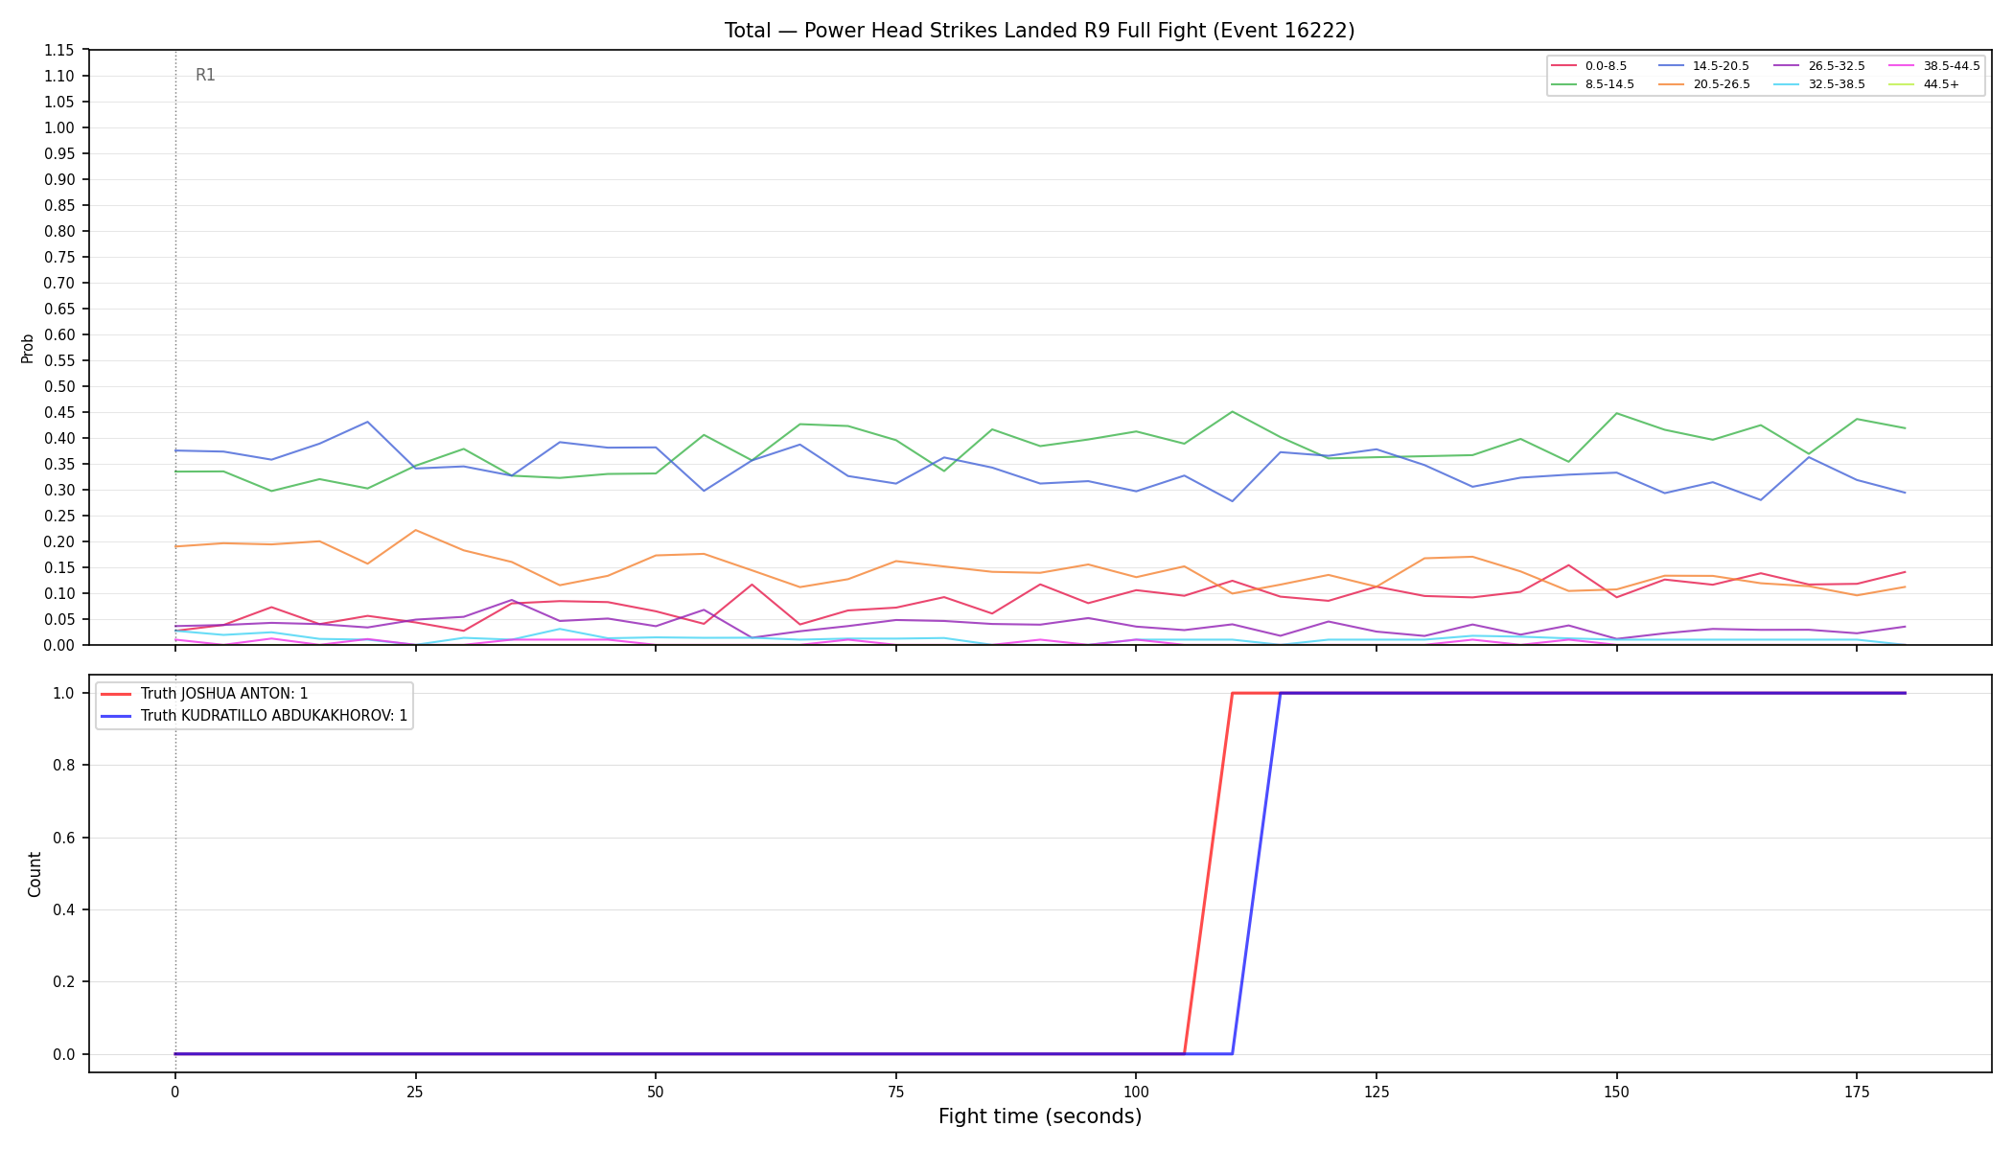This screenshot has width=2013, height=1150.
Task: Click the 75 tick on time axis
Action: pos(895,1092)
